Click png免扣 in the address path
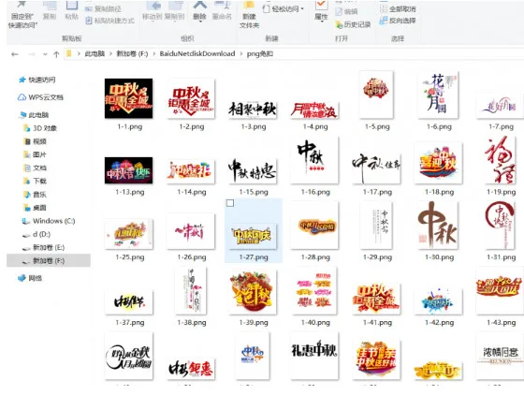 (260, 53)
